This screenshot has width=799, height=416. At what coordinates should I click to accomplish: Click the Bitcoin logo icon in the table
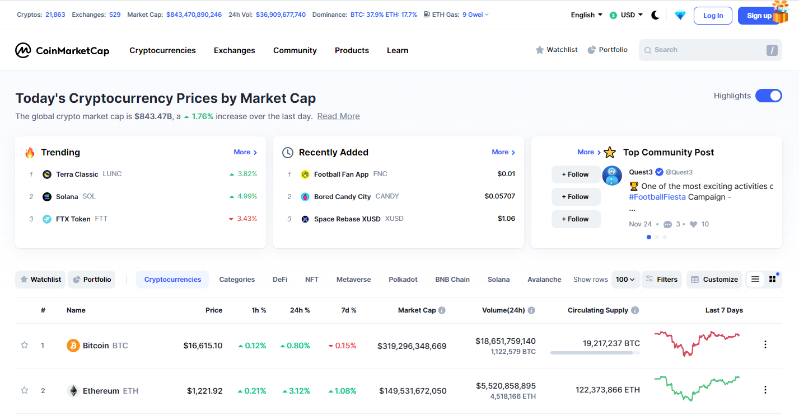(x=73, y=346)
